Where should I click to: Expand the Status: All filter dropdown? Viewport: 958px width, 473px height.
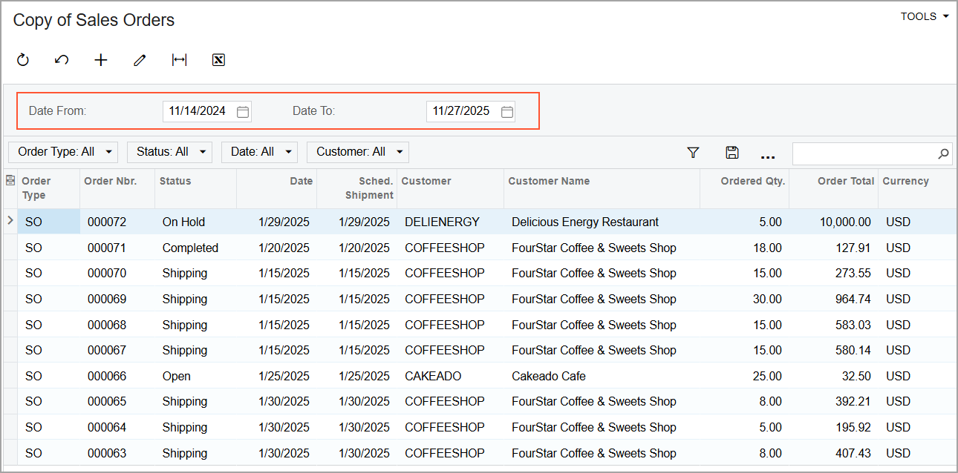point(169,152)
